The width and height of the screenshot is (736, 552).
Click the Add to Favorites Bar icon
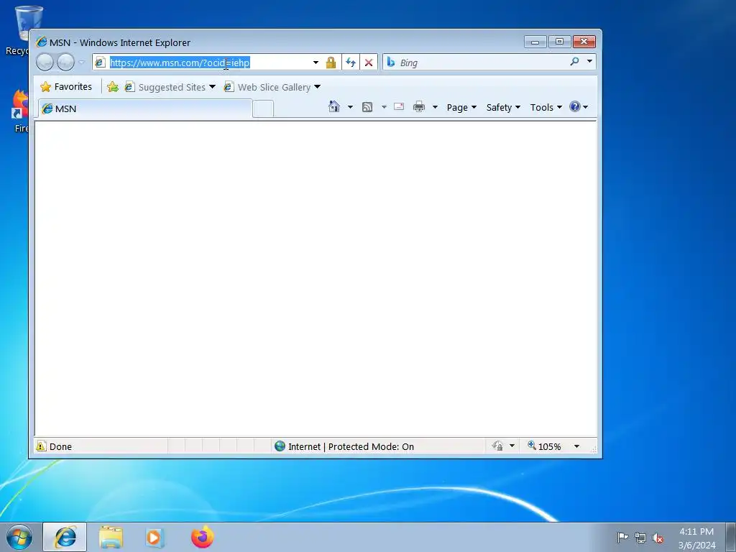tap(113, 87)
